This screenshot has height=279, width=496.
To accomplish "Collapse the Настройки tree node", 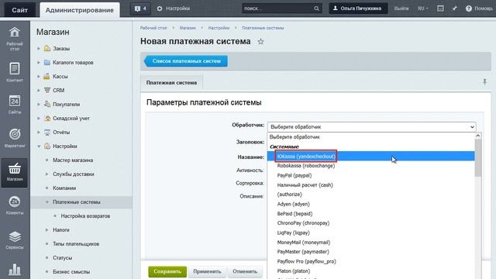I will pyautogui.click(x=39, y=146).
